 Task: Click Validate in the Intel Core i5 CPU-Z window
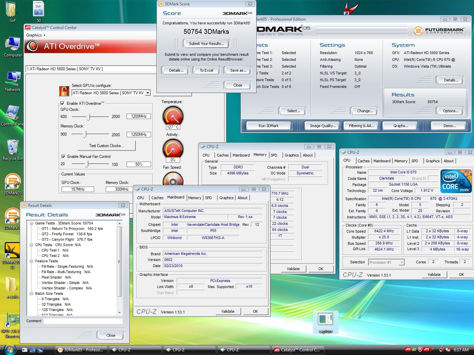(434, 275)
